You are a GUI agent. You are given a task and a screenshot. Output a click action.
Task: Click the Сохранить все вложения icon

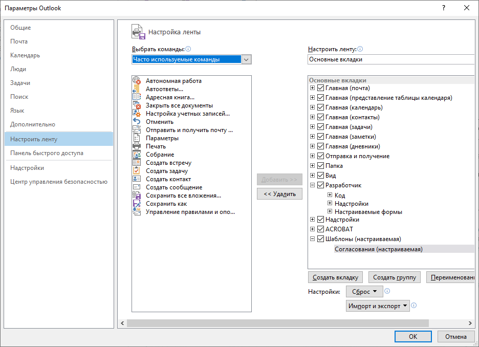[x=137, y=196]
